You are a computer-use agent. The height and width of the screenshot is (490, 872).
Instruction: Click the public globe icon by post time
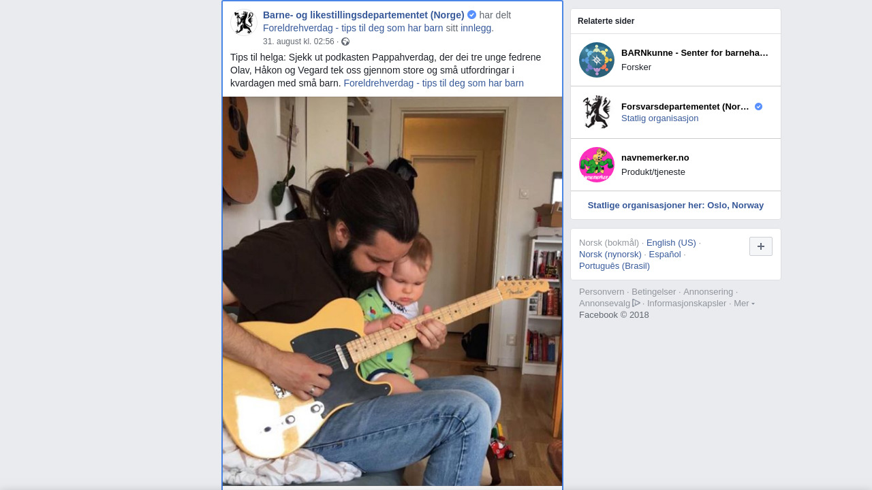[x=345, y=42]
